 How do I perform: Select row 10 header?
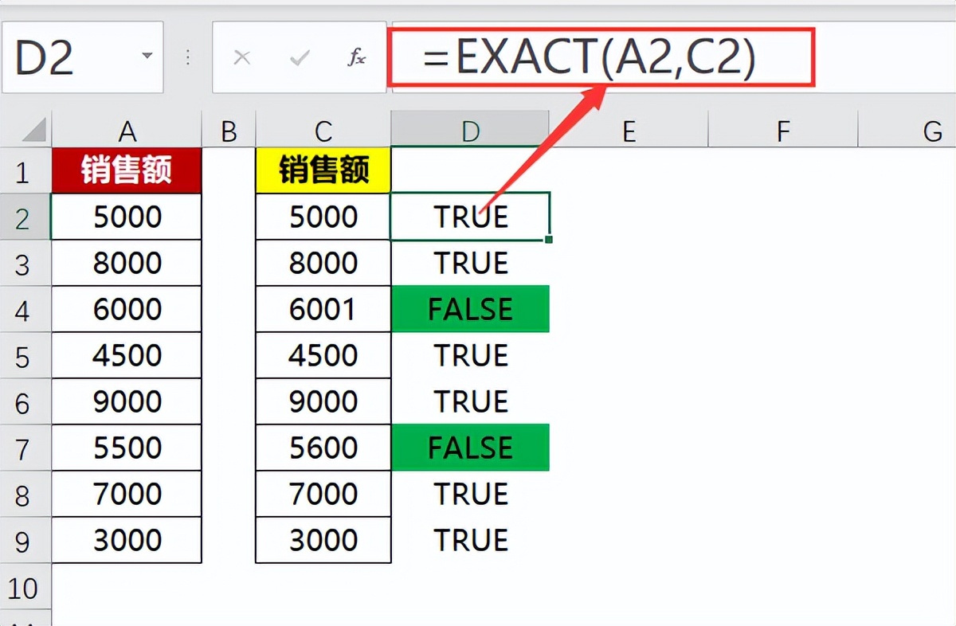point(25,588)
